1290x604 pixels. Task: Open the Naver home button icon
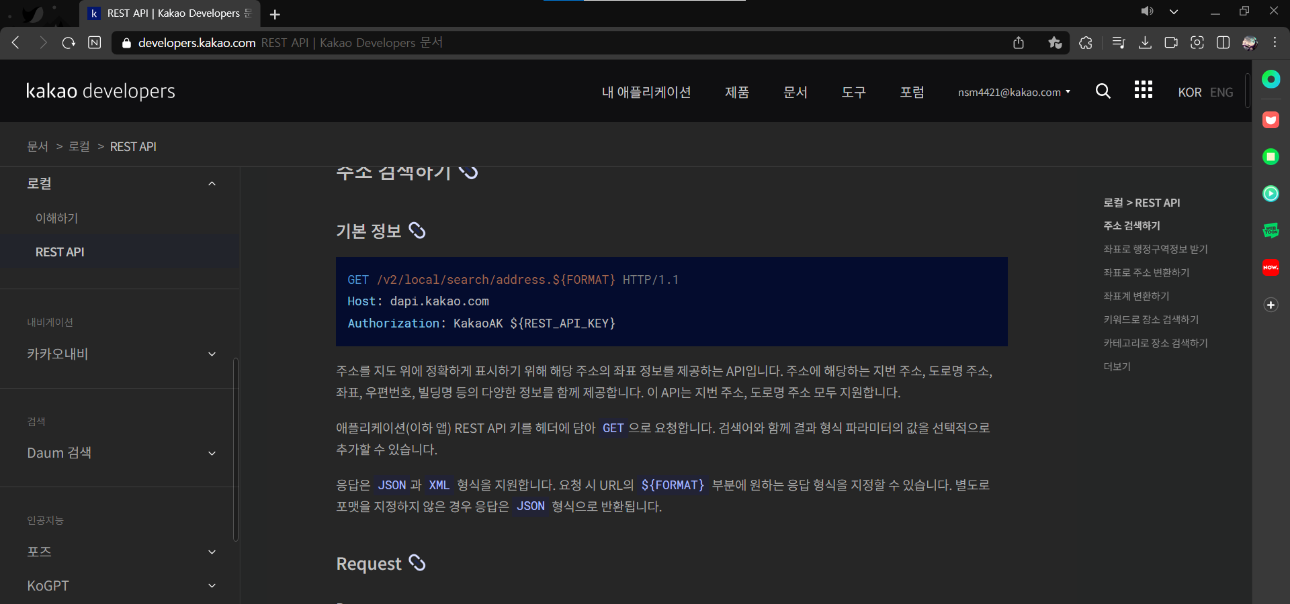tap(95, 43)
